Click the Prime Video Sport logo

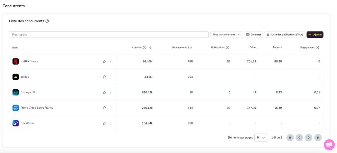pos(15,108)
